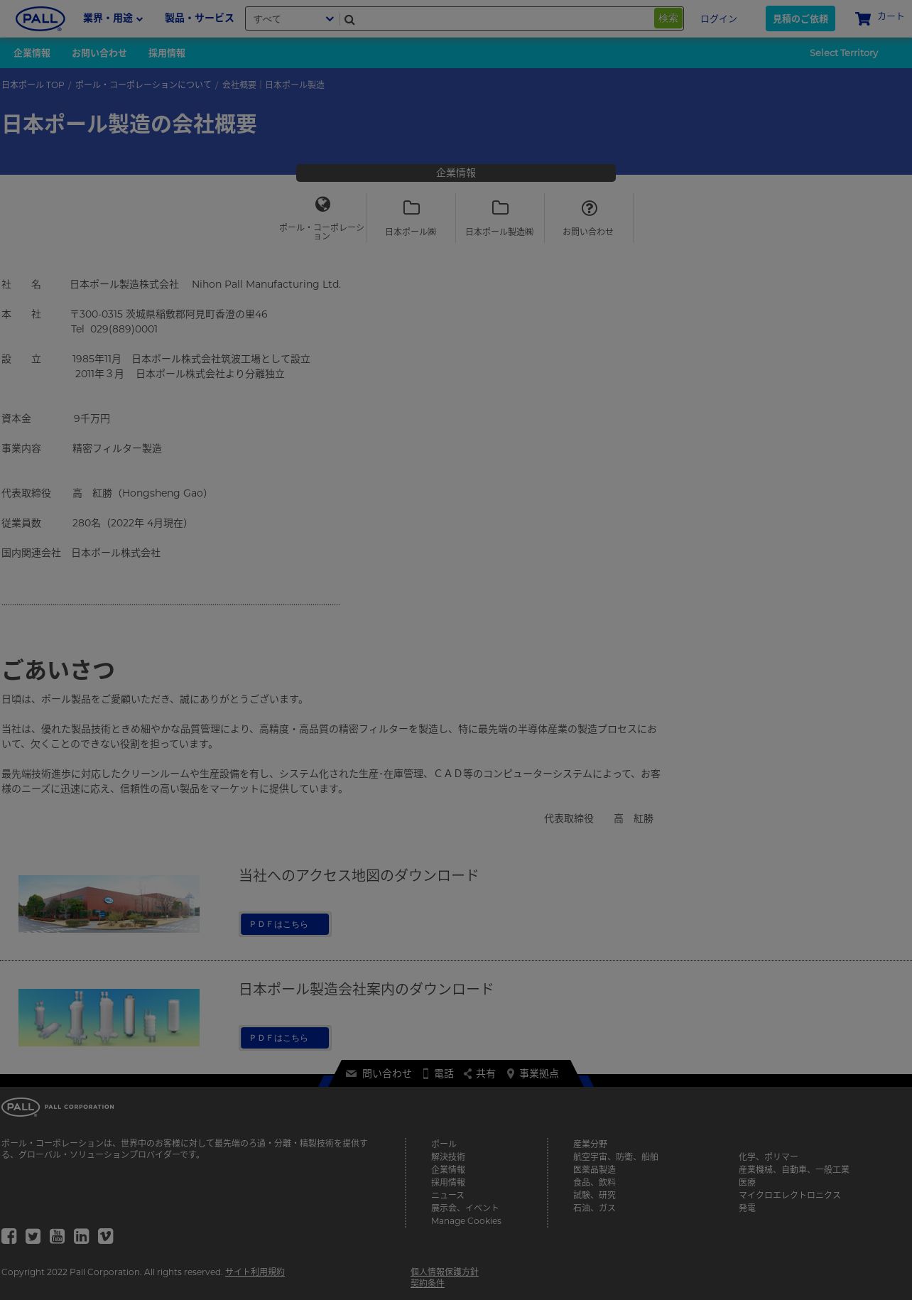Click PDFはこちら for access map download
Viewport: 912px width, 1300px height.
pos(285,924)
